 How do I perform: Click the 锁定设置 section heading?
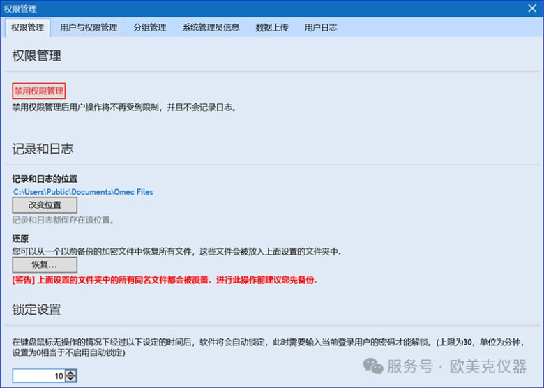tap(36, 309)
